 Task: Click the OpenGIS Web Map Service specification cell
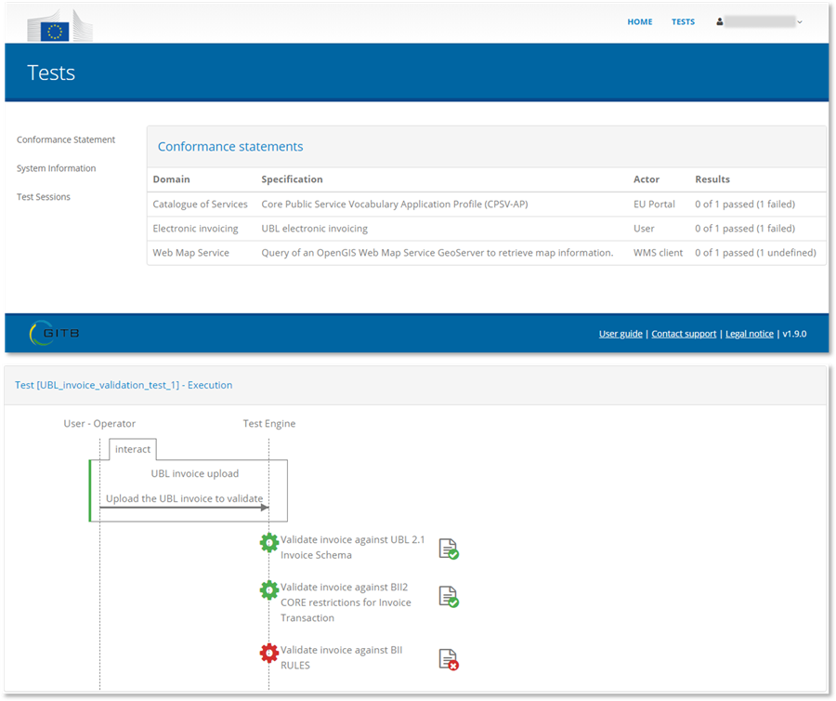point(438,253)
